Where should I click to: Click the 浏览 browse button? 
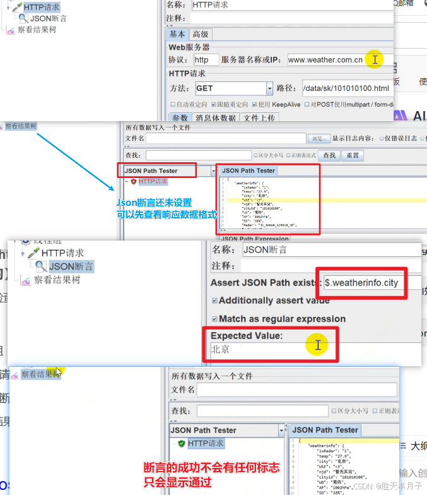(x=319, y=139)
